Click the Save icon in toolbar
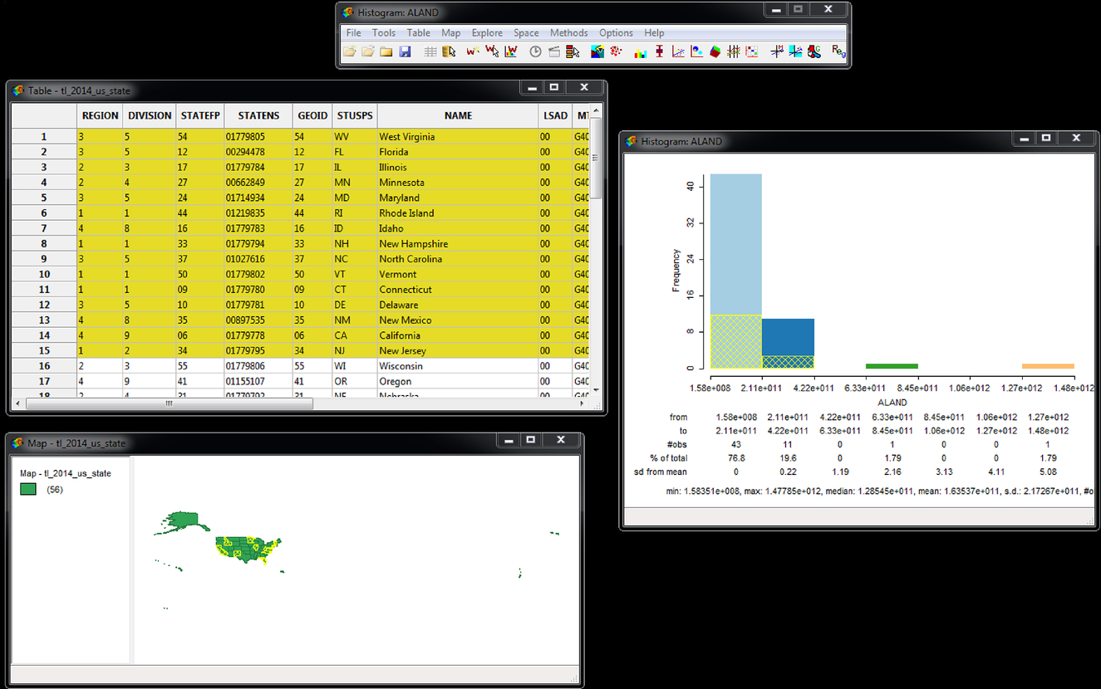 (405, 51)
